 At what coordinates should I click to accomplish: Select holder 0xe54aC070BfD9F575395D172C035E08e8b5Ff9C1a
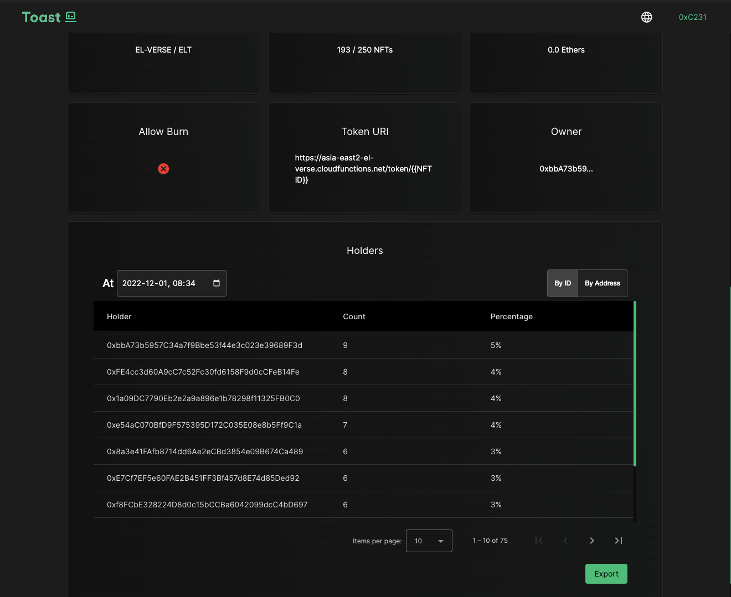204,425
